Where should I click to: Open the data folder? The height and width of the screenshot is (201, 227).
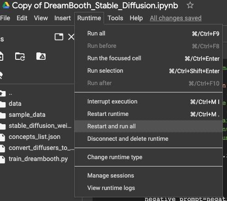15,104
